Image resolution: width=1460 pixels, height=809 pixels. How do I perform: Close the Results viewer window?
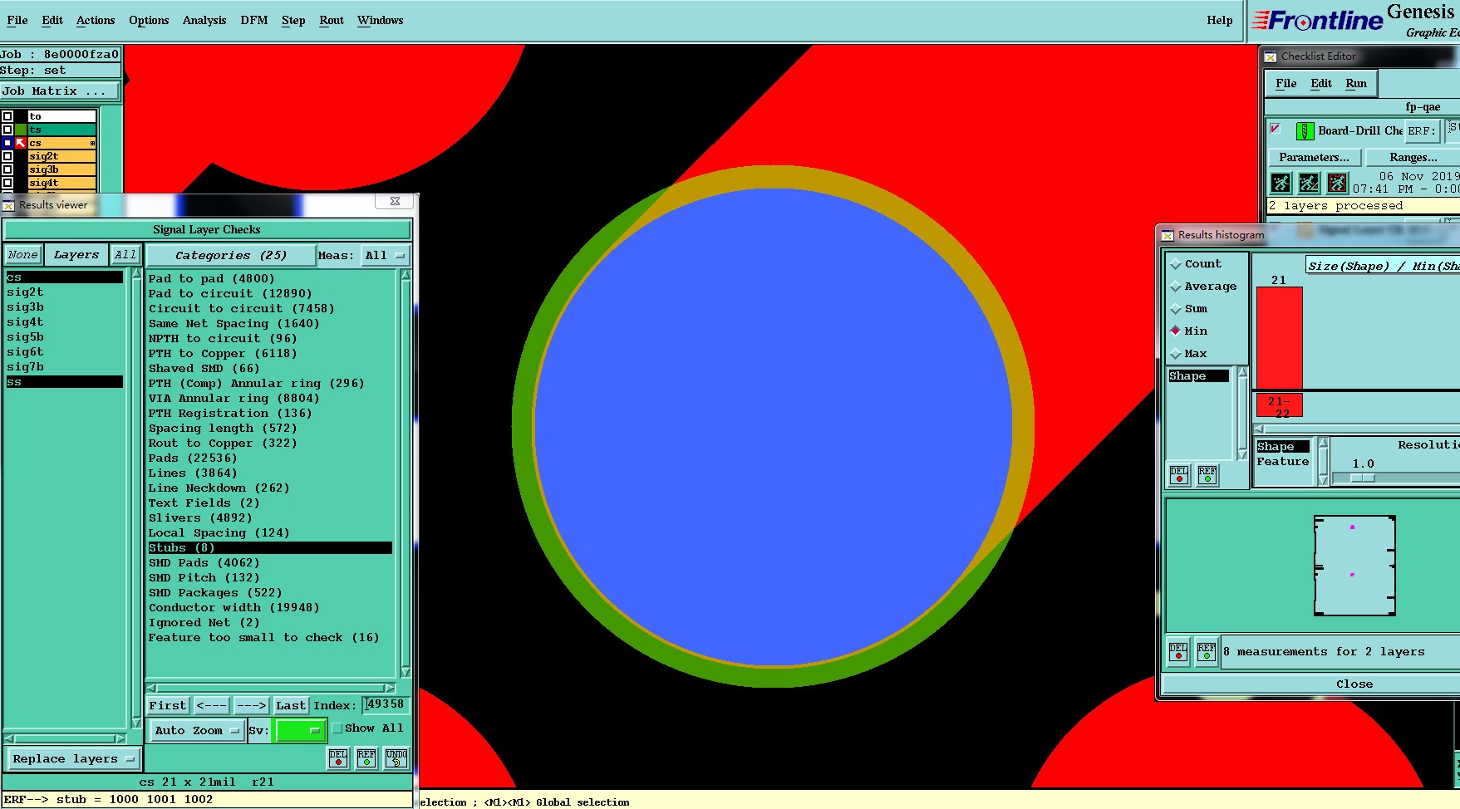point(395,202)
